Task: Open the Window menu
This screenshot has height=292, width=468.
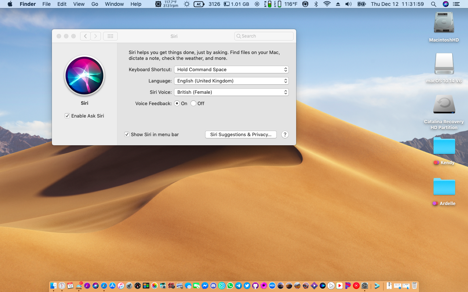Action: [x=114, y=4]
